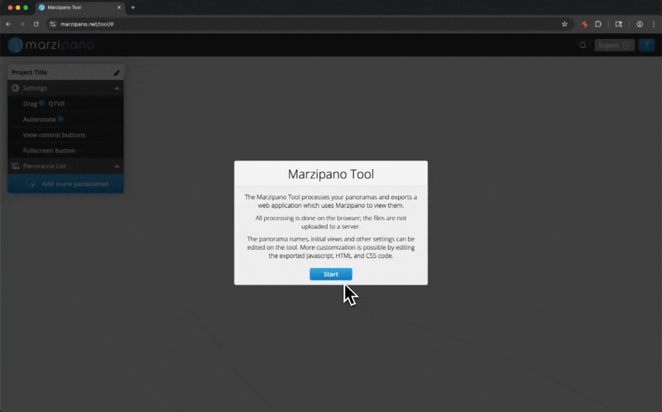662x412 pixels.
Task: Open a new browser tab
Action: point(132,7)
